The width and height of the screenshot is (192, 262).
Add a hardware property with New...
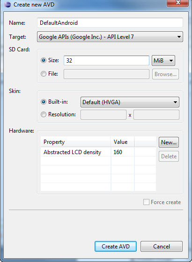(169, 142)
